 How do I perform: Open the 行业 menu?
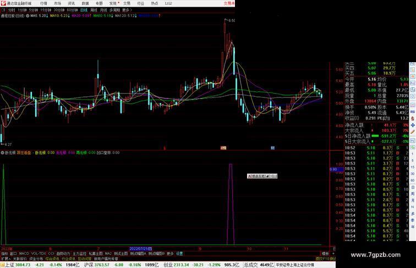pos(141,3)
